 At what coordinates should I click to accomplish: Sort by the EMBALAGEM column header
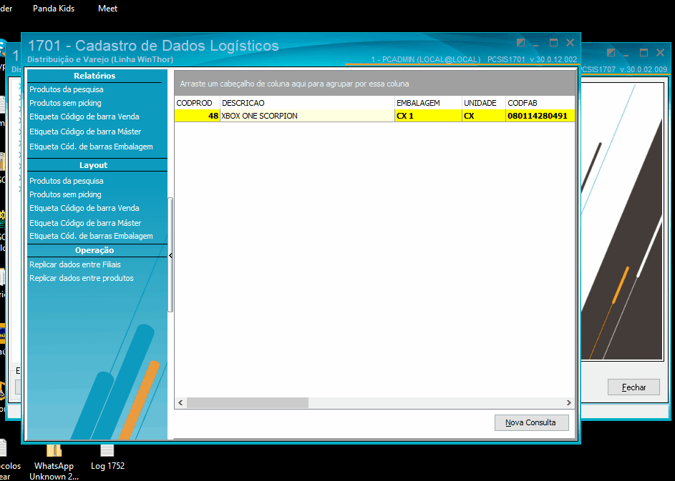428,103
